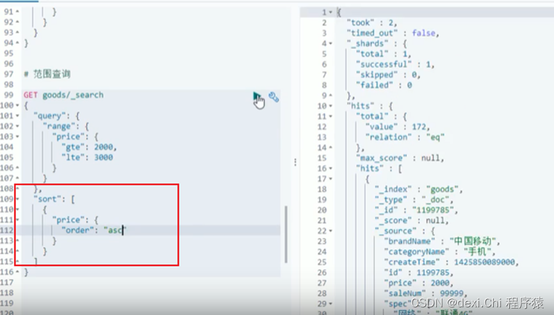Image resolution: width=554 pixels, height=315 pixels.
Task: Collapse the range "price" block at line 103
Action: click(x=17, y=136)
